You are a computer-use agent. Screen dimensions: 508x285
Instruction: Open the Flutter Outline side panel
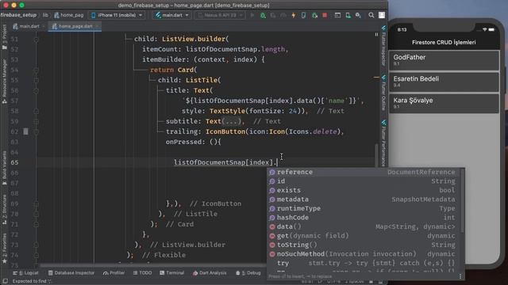coord(383,93)
